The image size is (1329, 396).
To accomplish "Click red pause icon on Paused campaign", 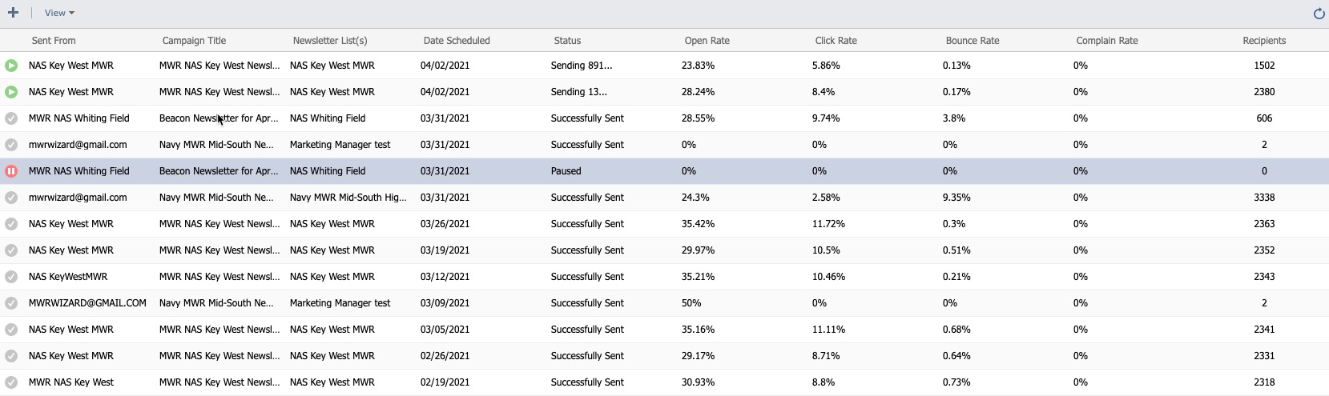I will tap(11, 171).
